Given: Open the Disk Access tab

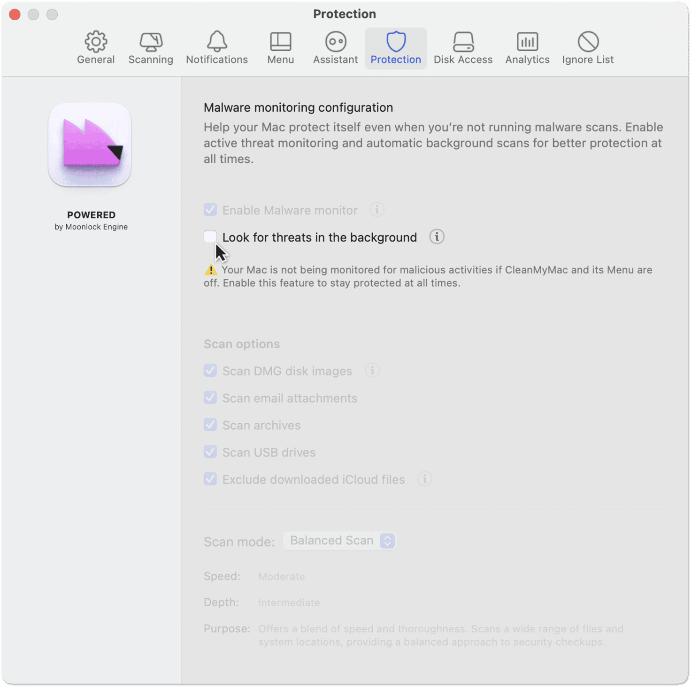Looking at the screenshot, I should click(x=463, y=48).
